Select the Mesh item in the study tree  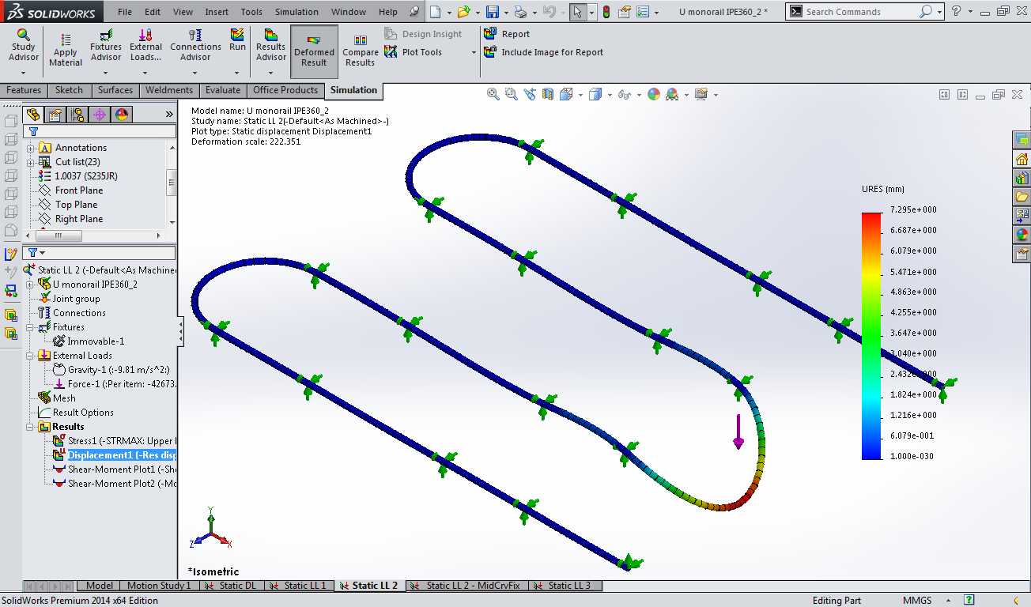57,398
